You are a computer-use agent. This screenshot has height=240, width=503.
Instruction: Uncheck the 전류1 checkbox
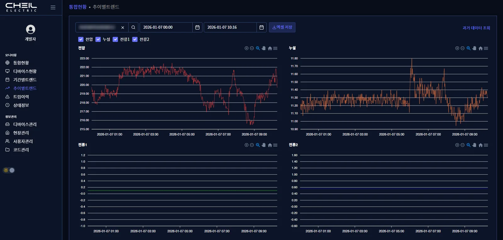tap(115, 39)
